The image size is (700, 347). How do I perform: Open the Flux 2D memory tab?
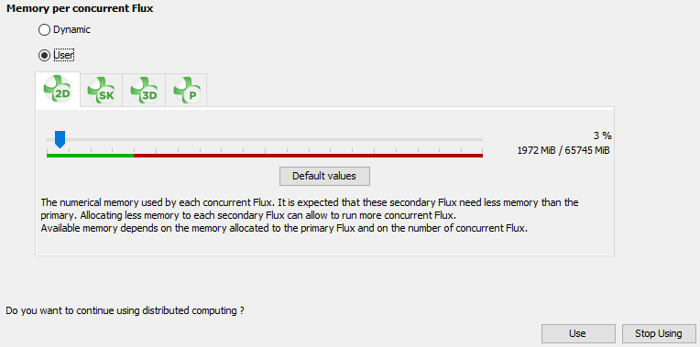tap(58, 90)
